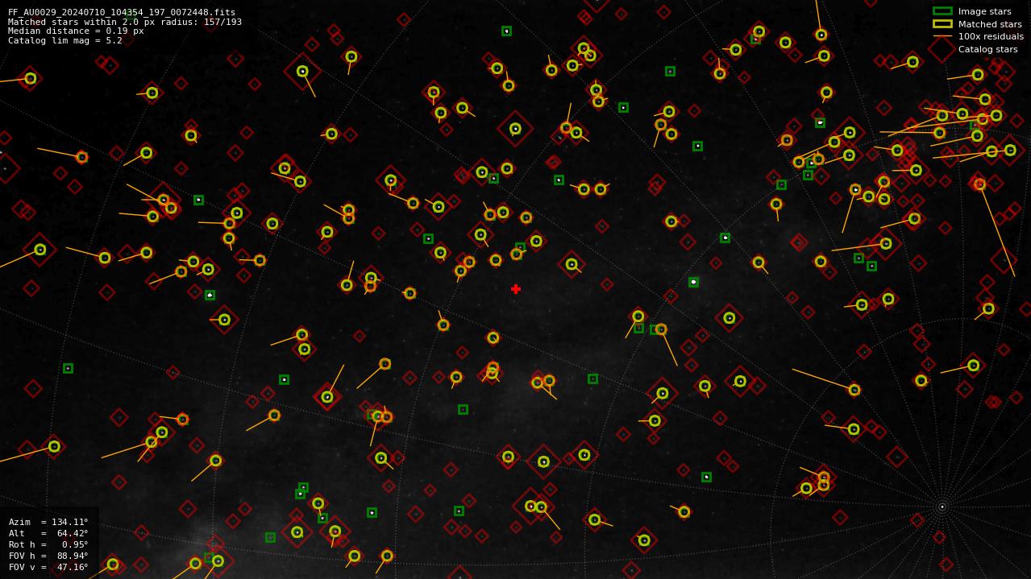Click the 'FOV v = 47.16°' readout
The height and width of the screenshot is (579, 1031).
[x=48, y=567]
